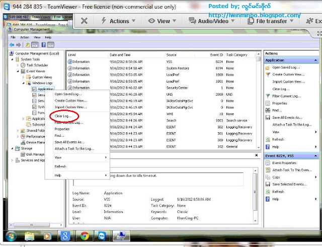
Task: Open the lwinminbo.blogspot.com link
Action: point(255,15)
